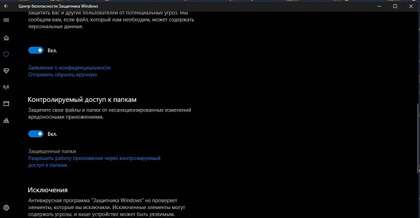This screenshot has width=420, height=218.
Task: Go back using the title bar arrow
Action: (6, 6)
